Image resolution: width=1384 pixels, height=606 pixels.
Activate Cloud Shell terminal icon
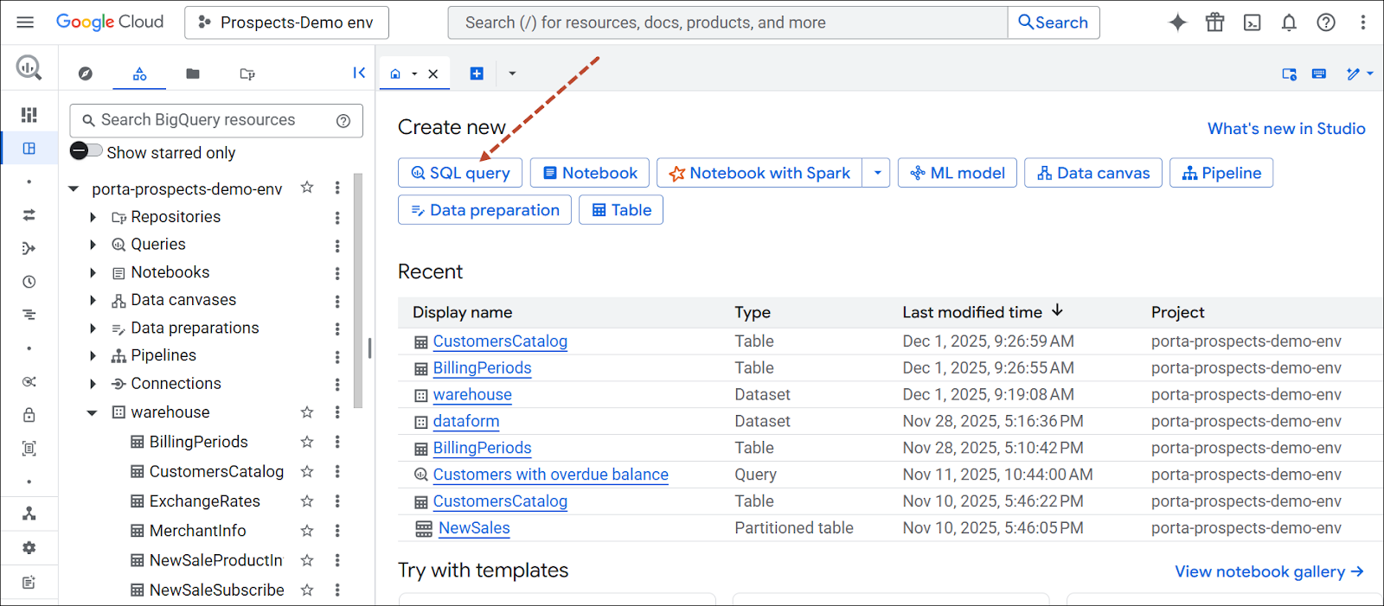point(1252,22)
